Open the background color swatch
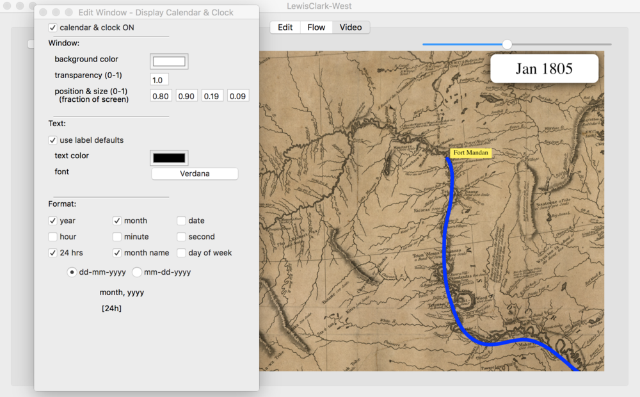Screen dimensions: 640x397 coord(169,61)
